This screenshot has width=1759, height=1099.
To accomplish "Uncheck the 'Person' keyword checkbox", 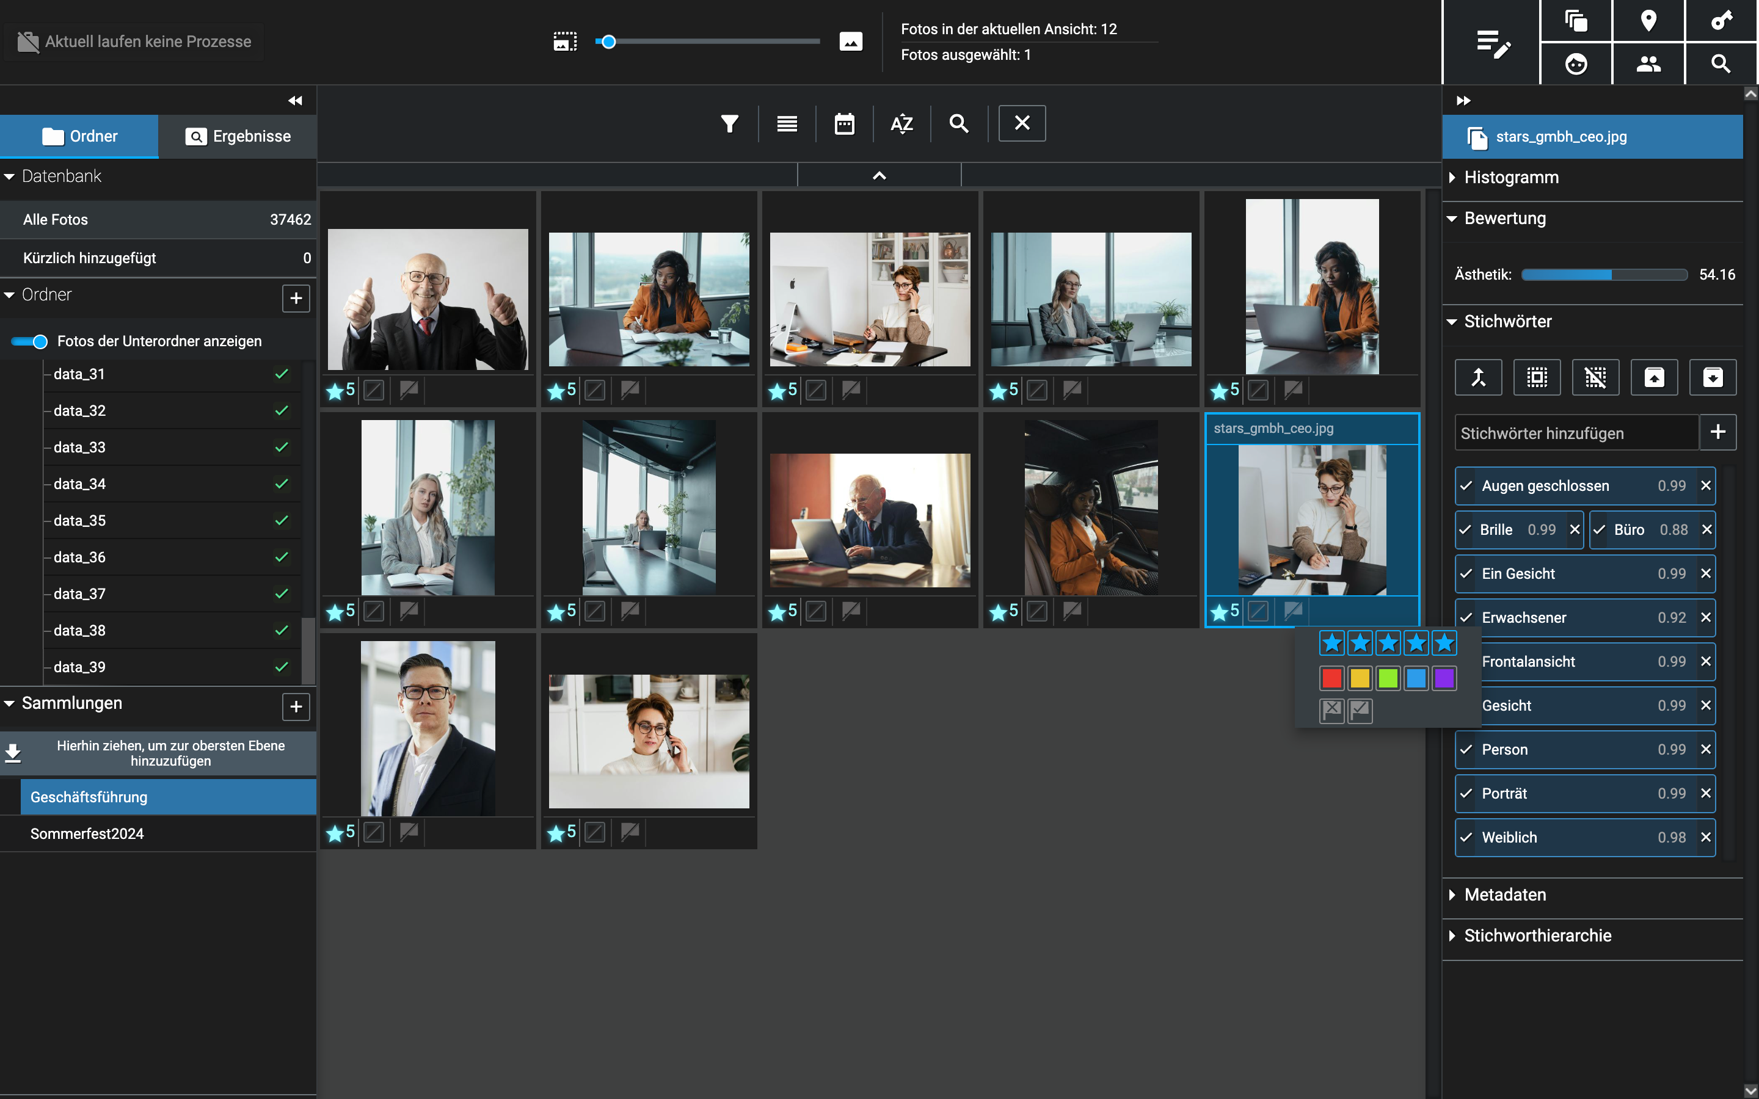I will (x=1468, y=749).
